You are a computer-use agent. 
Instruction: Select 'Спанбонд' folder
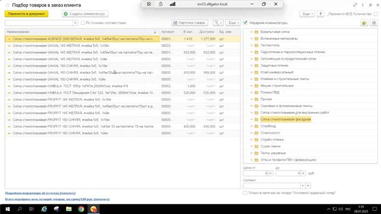tap(268, 126)
